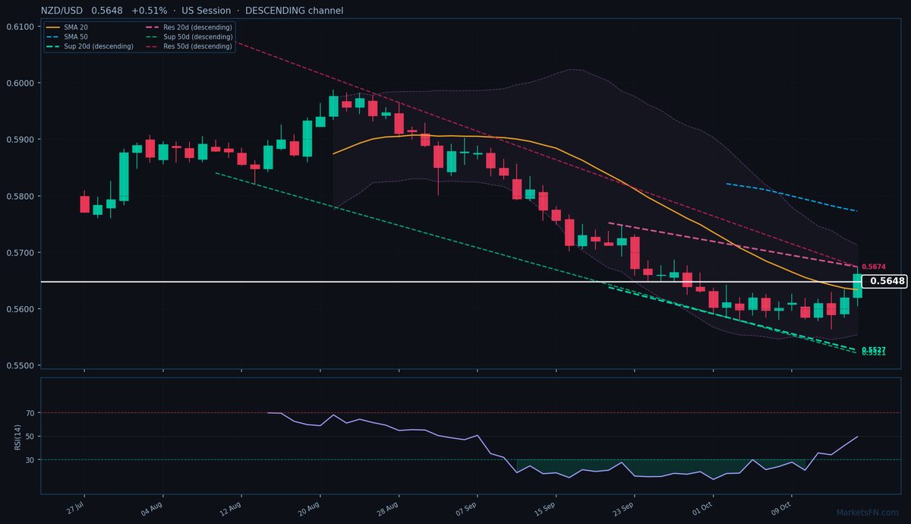Image resolution: width=911 pixels, height=524 pixels.
Task: Select the DESCENDING channel text in the title
Action: point(294,11)
